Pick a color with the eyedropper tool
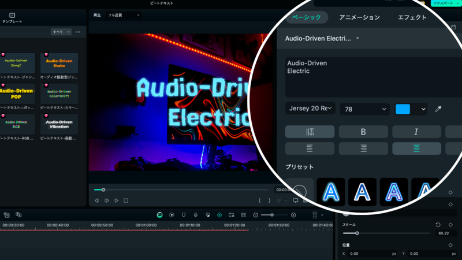 click(x=438, y=109)
